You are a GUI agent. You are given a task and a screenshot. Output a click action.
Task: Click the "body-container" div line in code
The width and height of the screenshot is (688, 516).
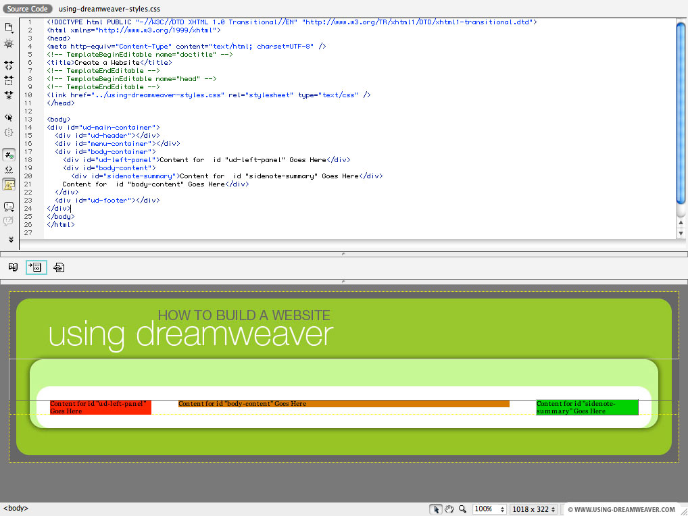pyautogui.click(x=105, y=152)
